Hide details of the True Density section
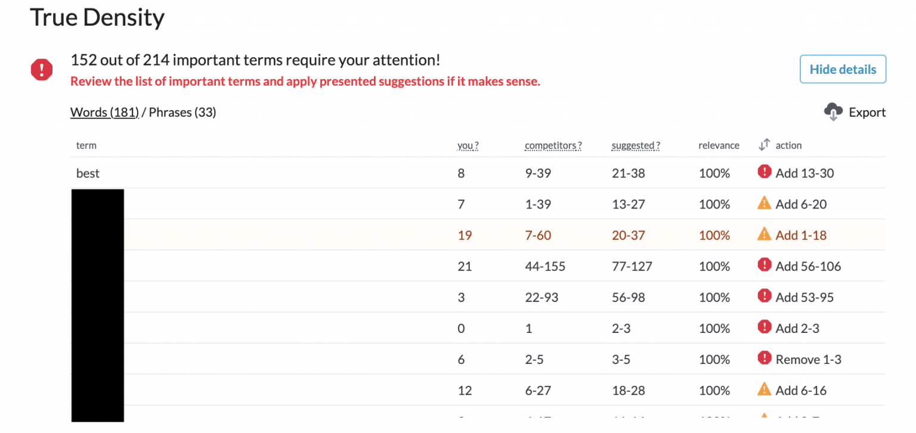916x433 pixels. pos(843,69)
